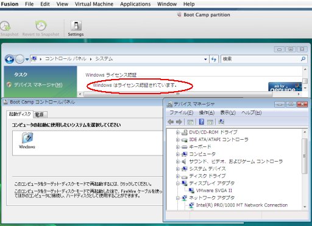The width and height of the screenshot is (312, 226).
Task: Expand コンピュータ node
Action: pos(177,154)
